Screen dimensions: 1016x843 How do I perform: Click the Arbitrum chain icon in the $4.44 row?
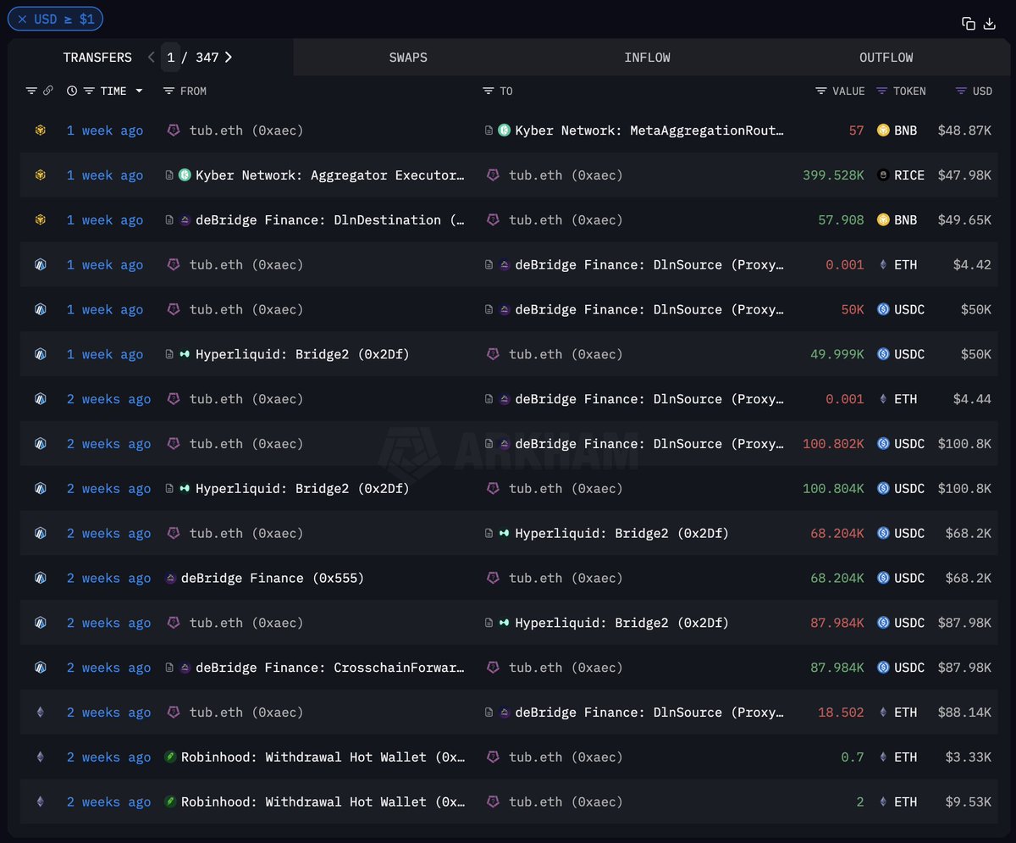(x=40, y=399)
